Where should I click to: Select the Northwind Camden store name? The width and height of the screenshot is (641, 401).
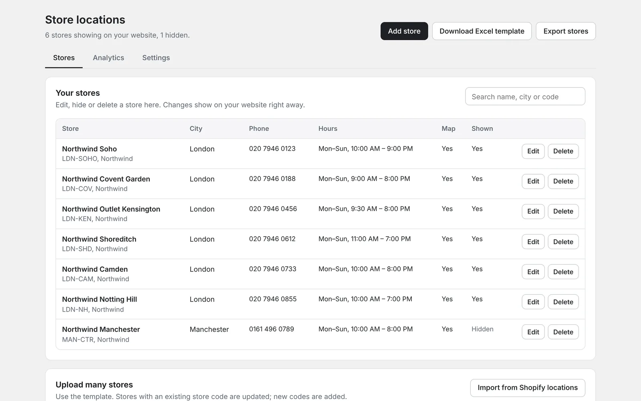click(x=95, y=269)
